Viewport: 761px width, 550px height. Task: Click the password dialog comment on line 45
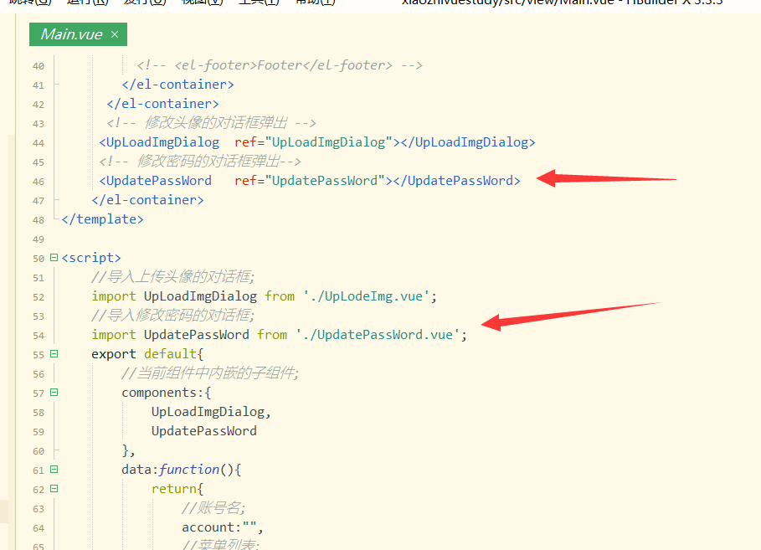200,162
